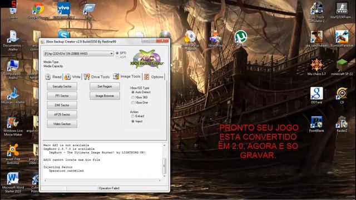
Task: Click the 'ImgBurn 2.5.7.0 is available' line
Action: tap(69, 149)
